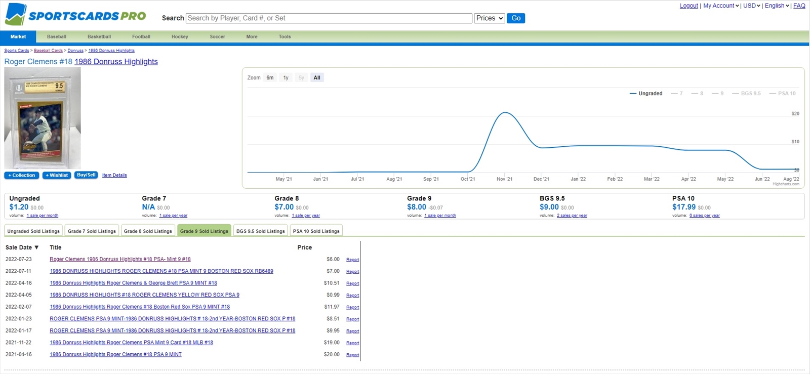Viewport: 810px width, 374px height.
Task: Switch to PSA 10 Sold Listings tab
Action: (316, 231)
